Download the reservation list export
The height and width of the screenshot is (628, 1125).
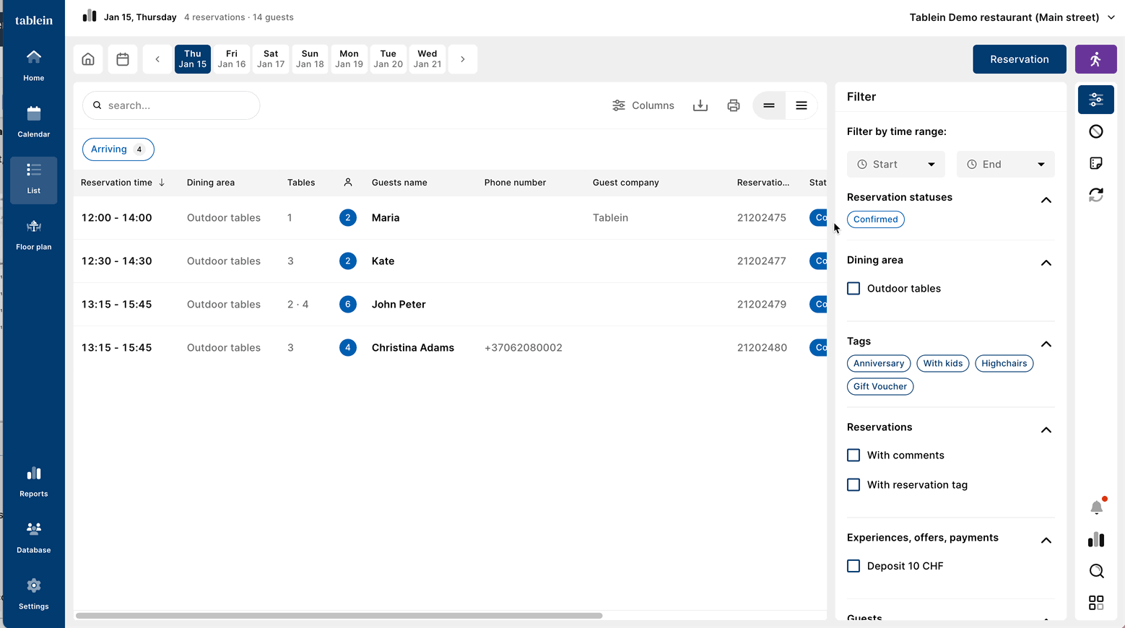click(x=700, y=105)
